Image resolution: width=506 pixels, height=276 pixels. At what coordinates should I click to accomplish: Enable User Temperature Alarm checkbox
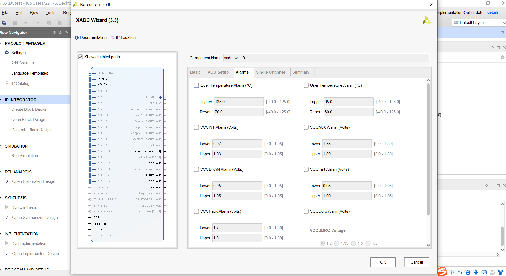point(306,85)
